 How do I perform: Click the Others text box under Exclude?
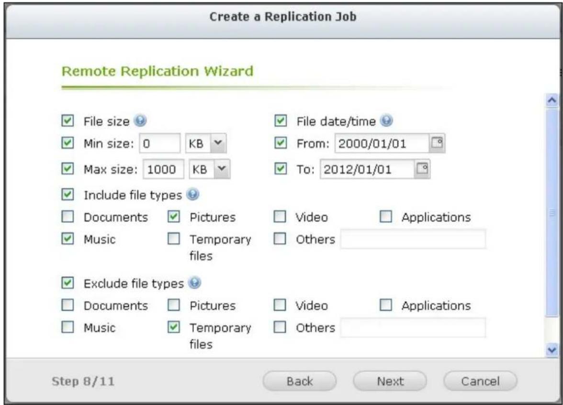(413, 327)
